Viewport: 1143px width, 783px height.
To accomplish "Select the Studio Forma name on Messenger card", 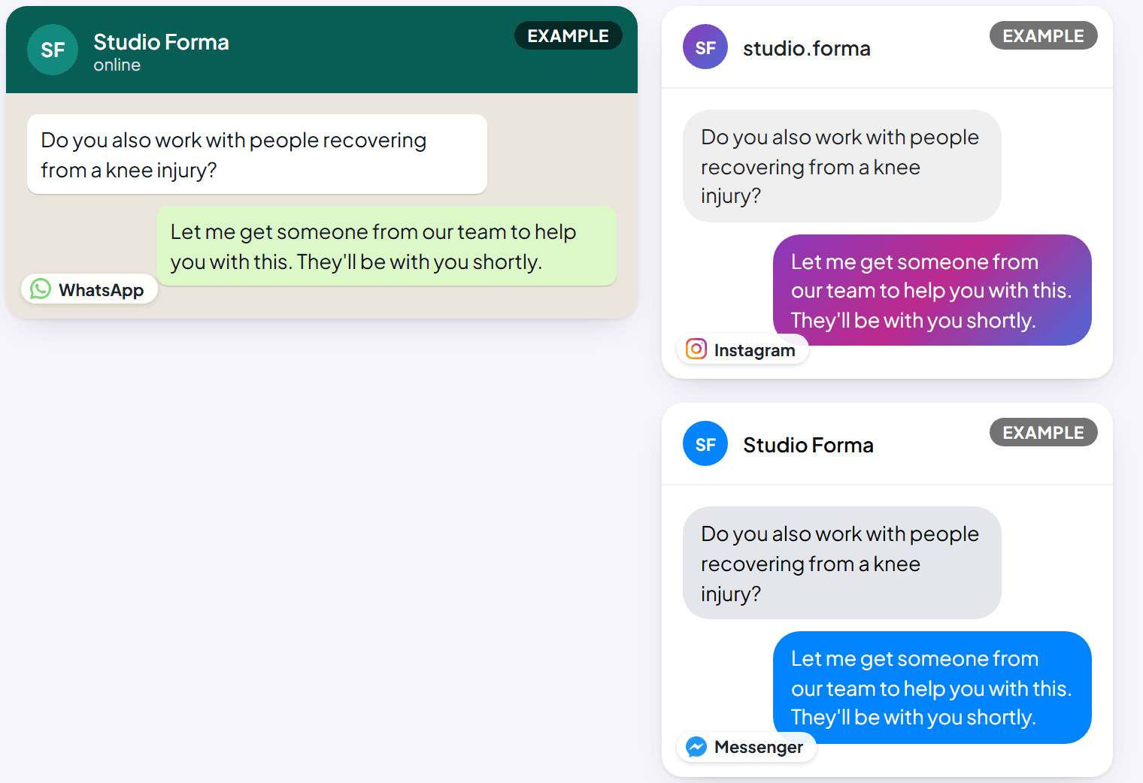I will (808, 445).
